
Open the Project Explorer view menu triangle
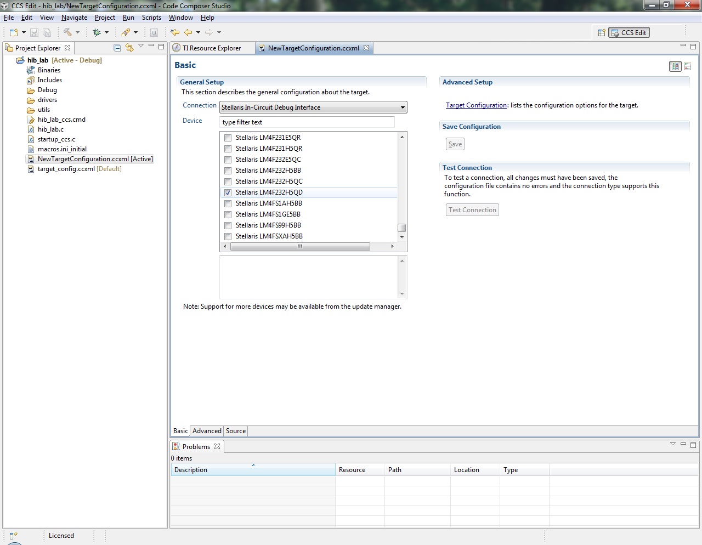141,46
